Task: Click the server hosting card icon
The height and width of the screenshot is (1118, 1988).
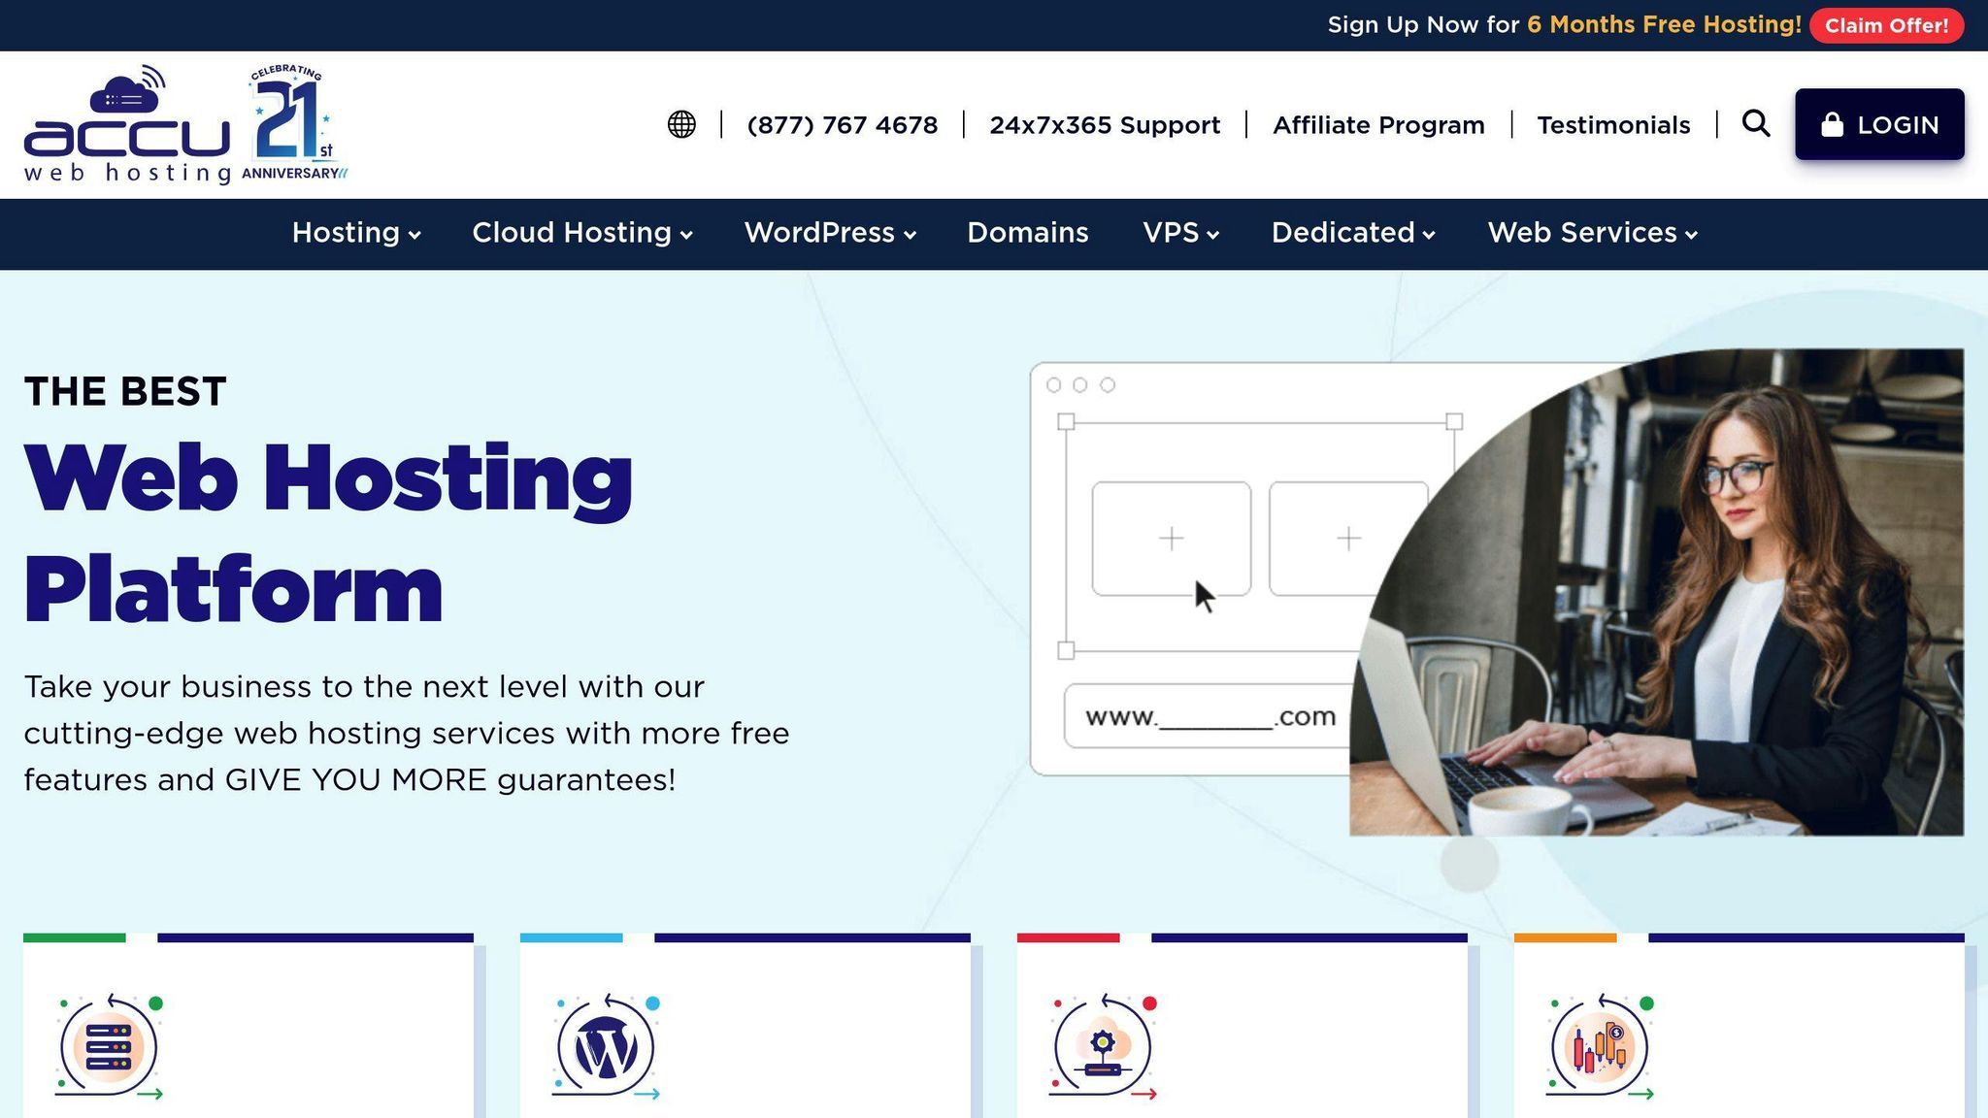Action: pos(109,1046)
